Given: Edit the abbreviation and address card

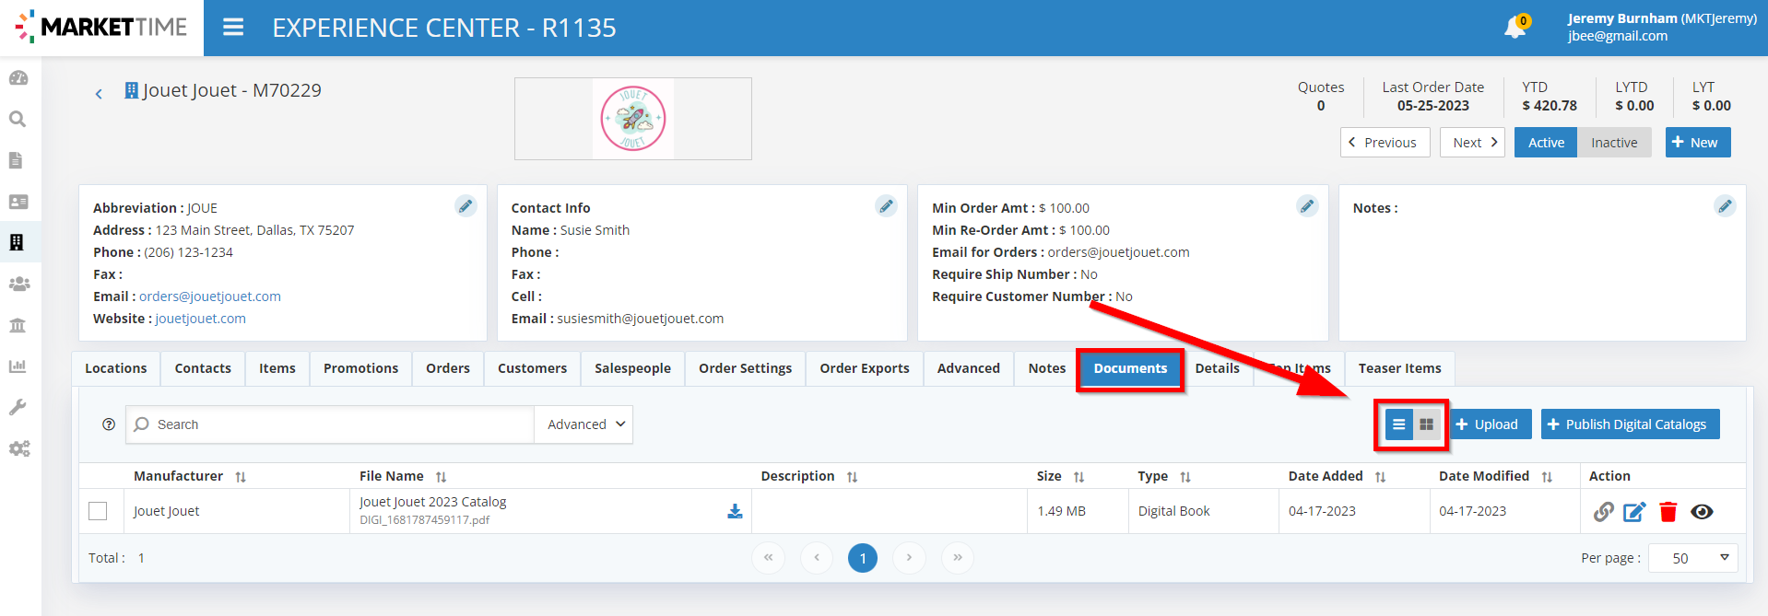Looking at the screenshot, I should click(466, 206).
